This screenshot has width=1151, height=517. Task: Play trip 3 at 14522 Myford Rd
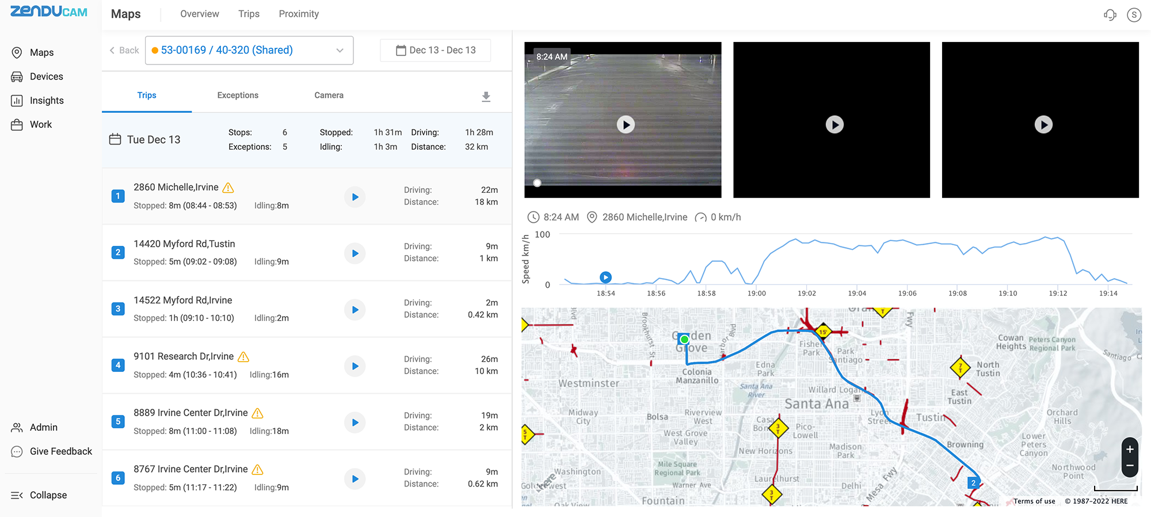pyautogui.click(x=355, y=310)
